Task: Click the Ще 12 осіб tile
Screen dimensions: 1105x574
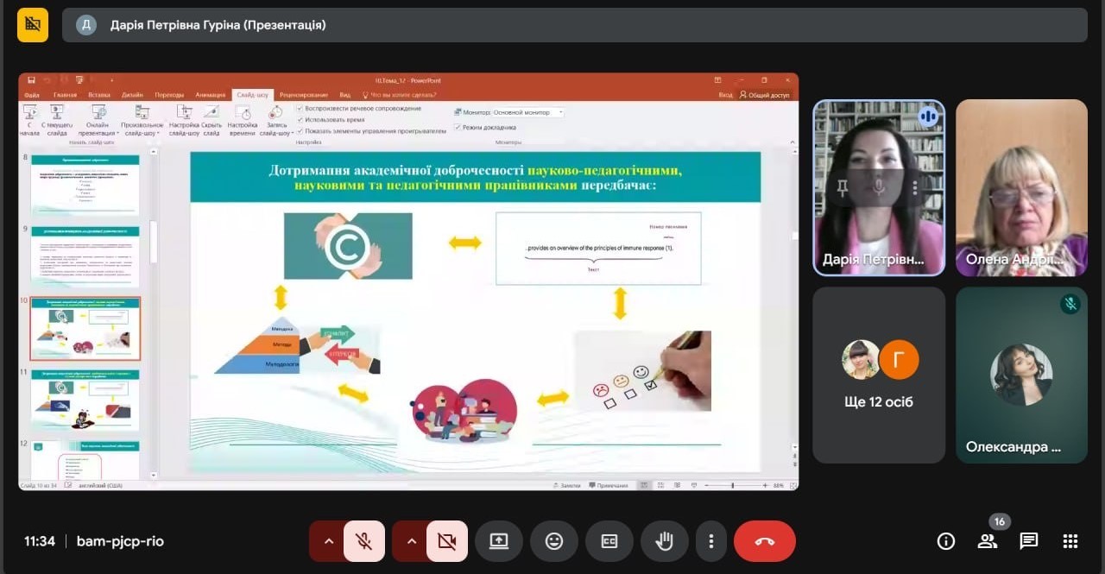Action: pyautogui.click(x=879, y=375)
